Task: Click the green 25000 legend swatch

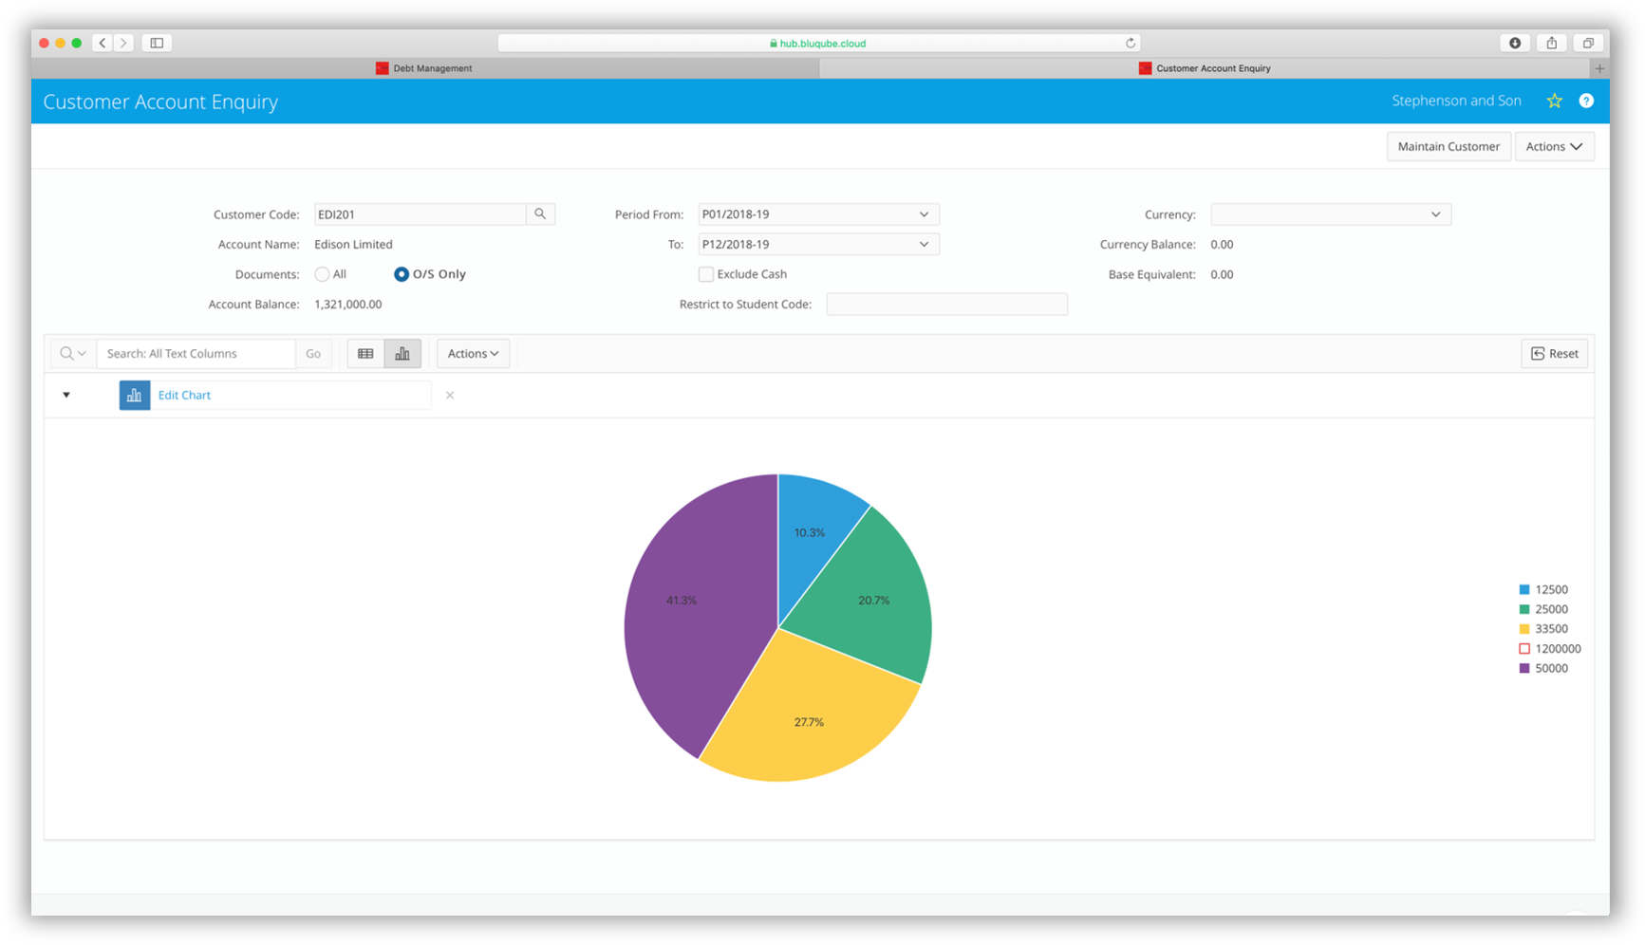Action: [x=1524, y=610]
